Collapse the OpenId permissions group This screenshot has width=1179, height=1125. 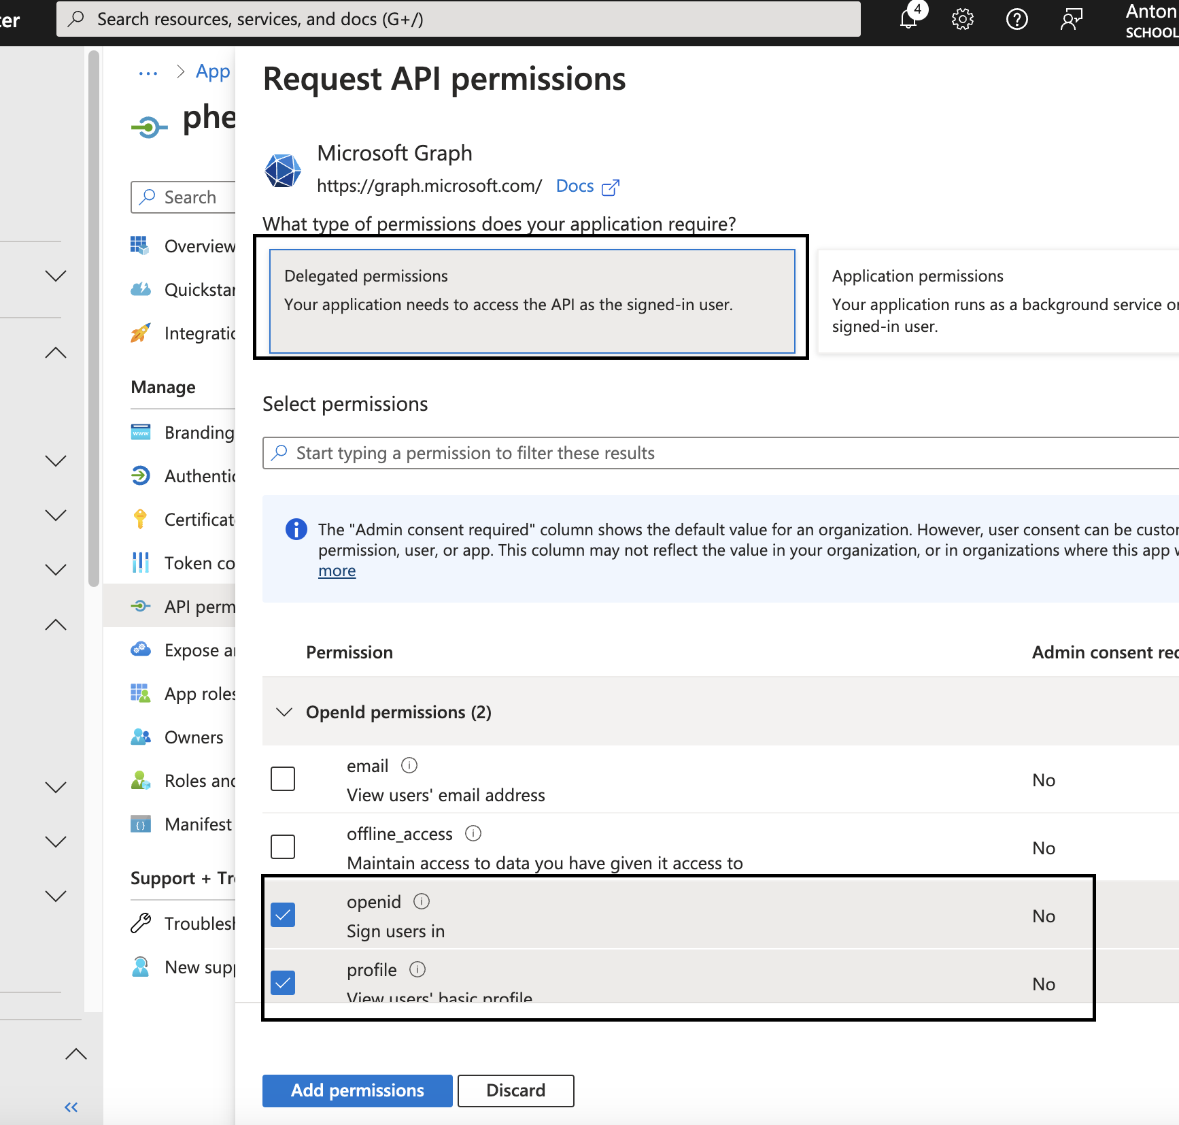click(x=284, y=712)
